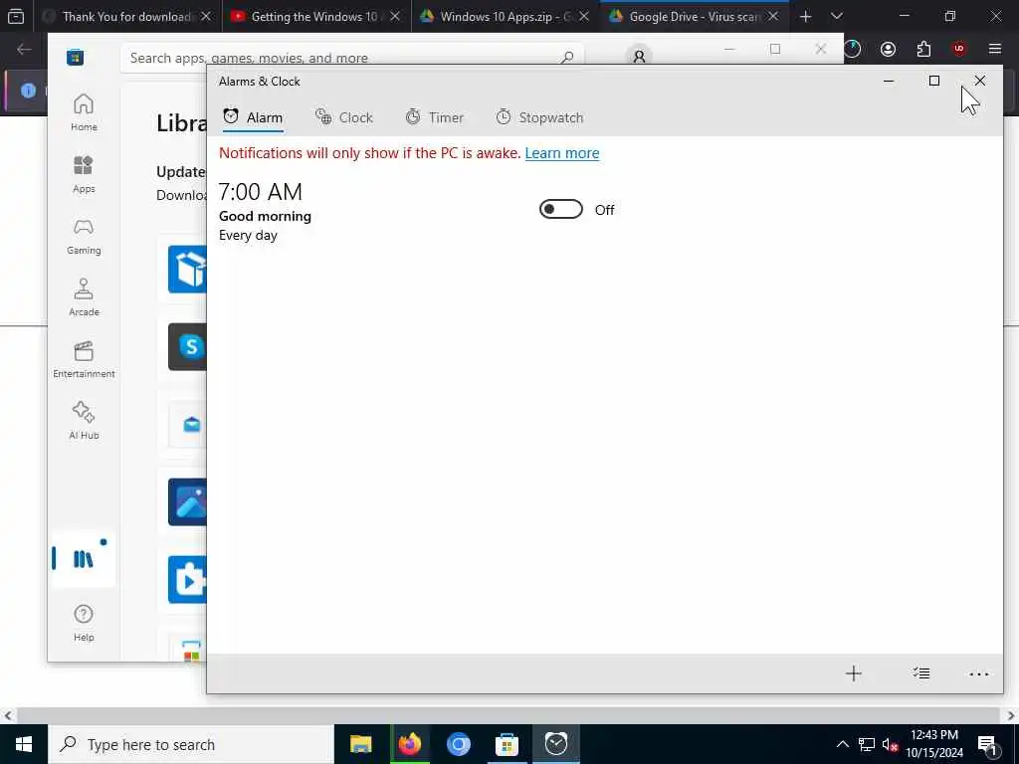Close the Windows 10 Apps.zip tab

(x=583, y=16)
